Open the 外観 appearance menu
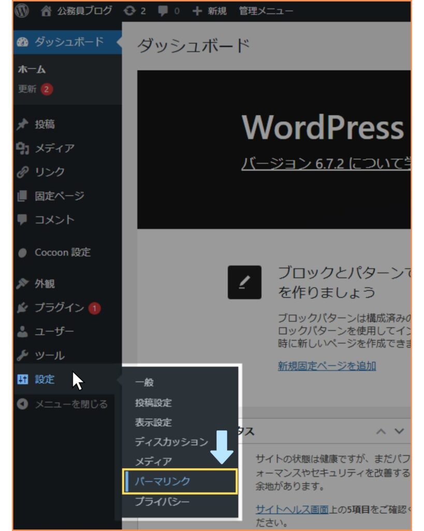Viewport: 424px width, 531px height. click(45, 284)
